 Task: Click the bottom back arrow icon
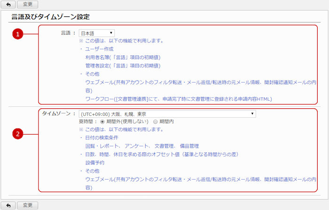8,205
